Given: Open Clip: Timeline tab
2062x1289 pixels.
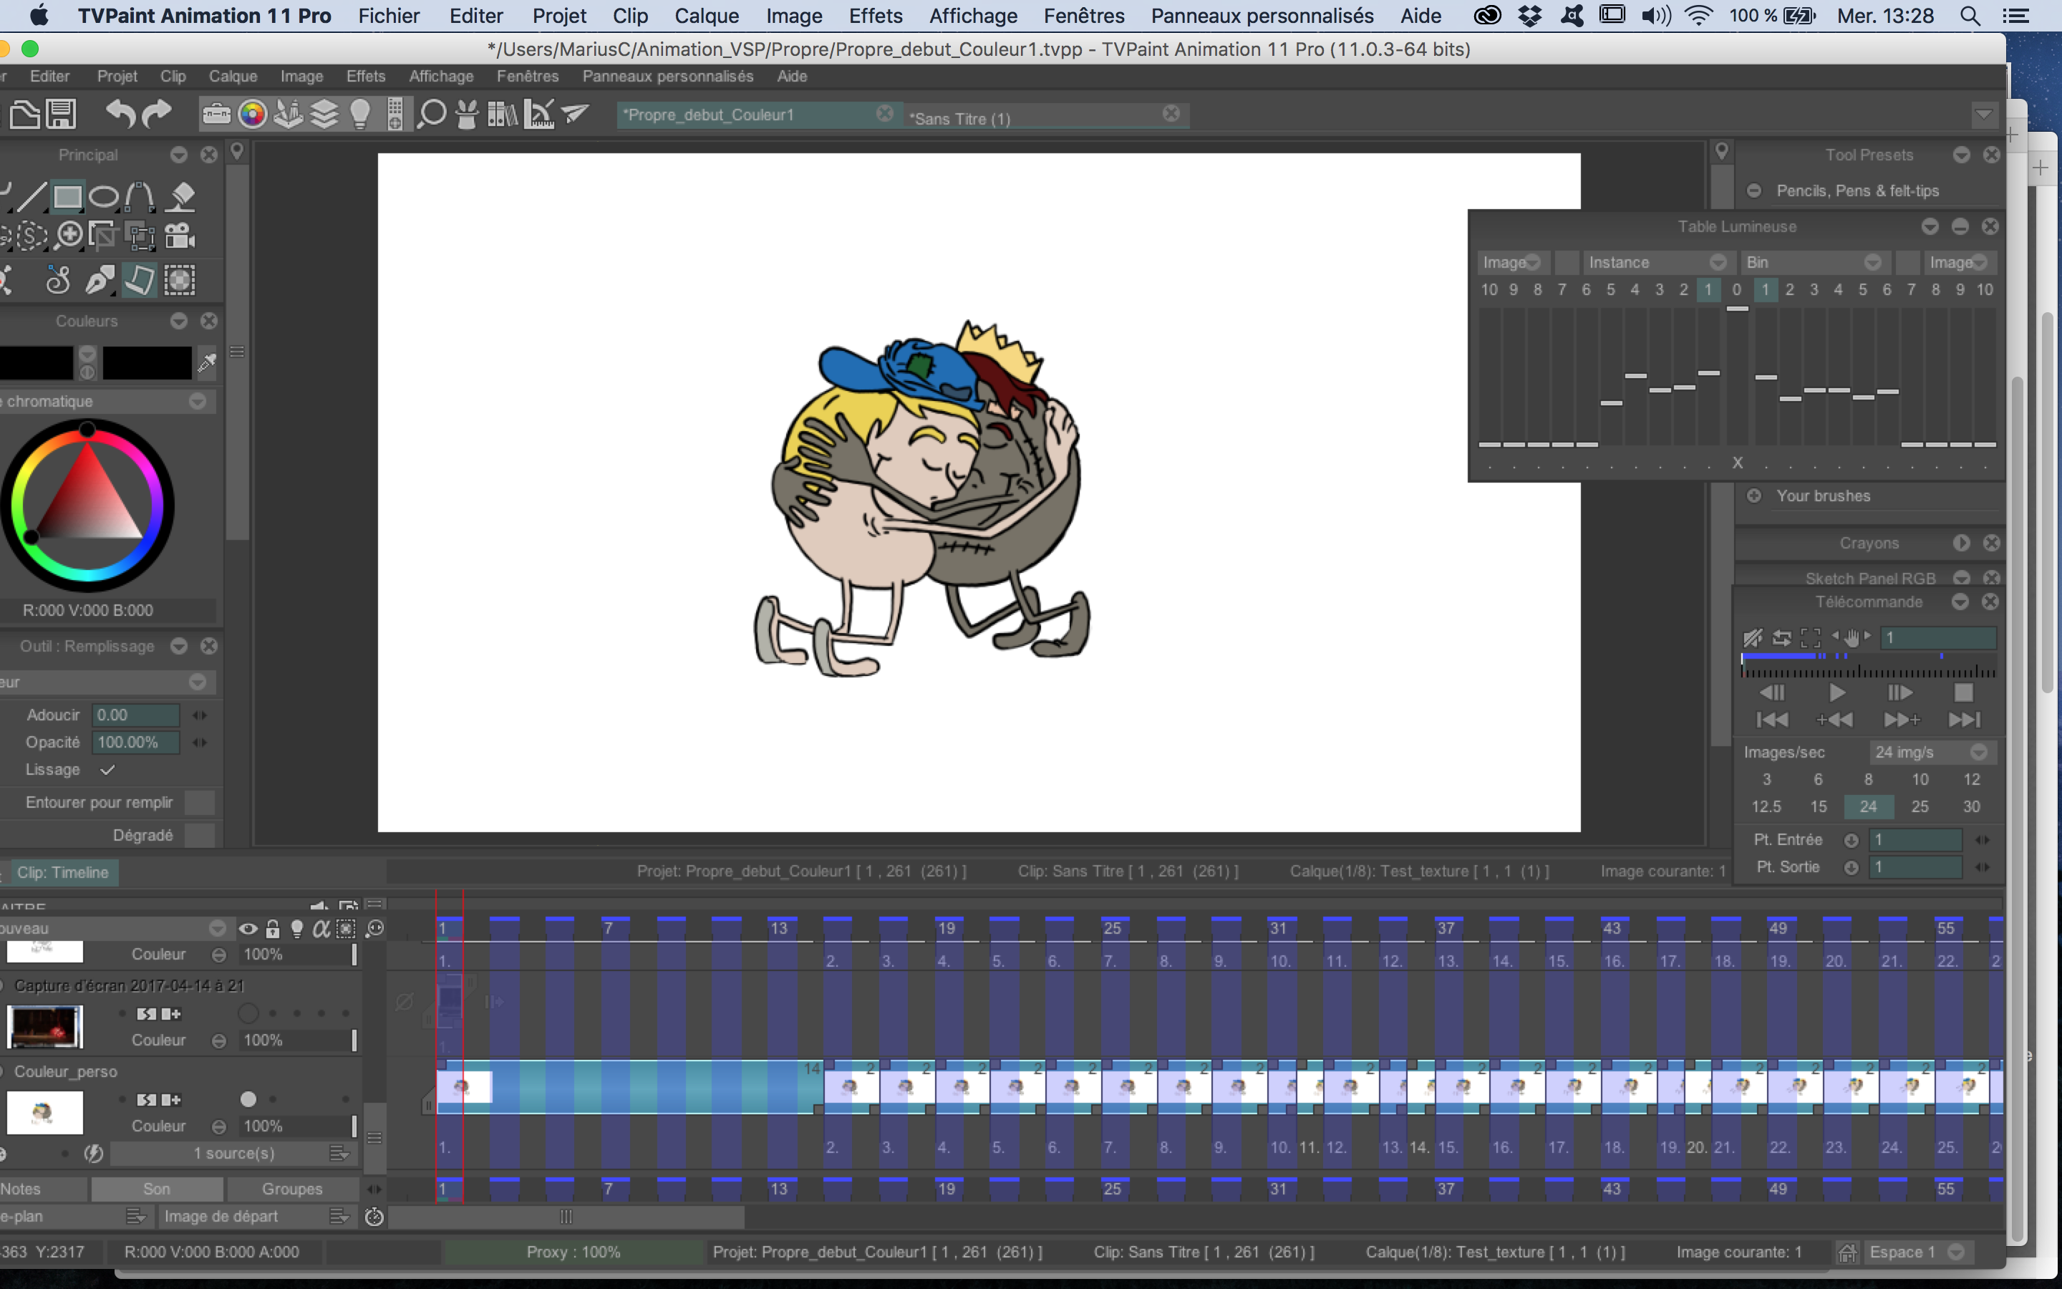Looking at the screenshot, I should 63,872.
